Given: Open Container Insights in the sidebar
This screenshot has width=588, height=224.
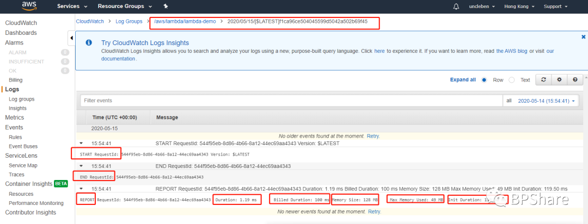Looking at the screenshot, I should click(28, 184).
